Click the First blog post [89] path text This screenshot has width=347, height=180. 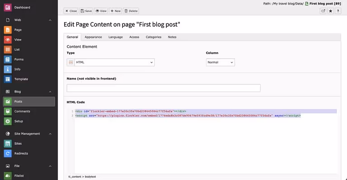[x=325, y=4]
